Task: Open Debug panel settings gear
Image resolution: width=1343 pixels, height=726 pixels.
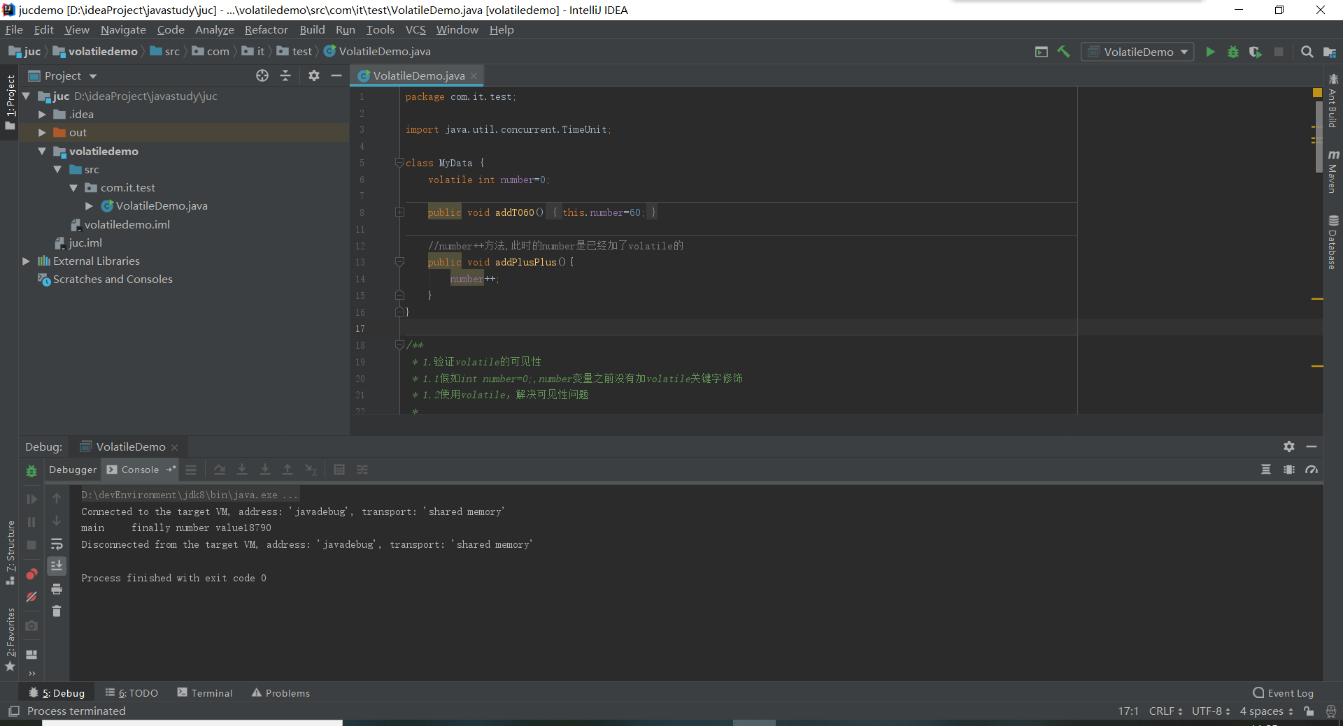Action: (x=1289, y=447)
